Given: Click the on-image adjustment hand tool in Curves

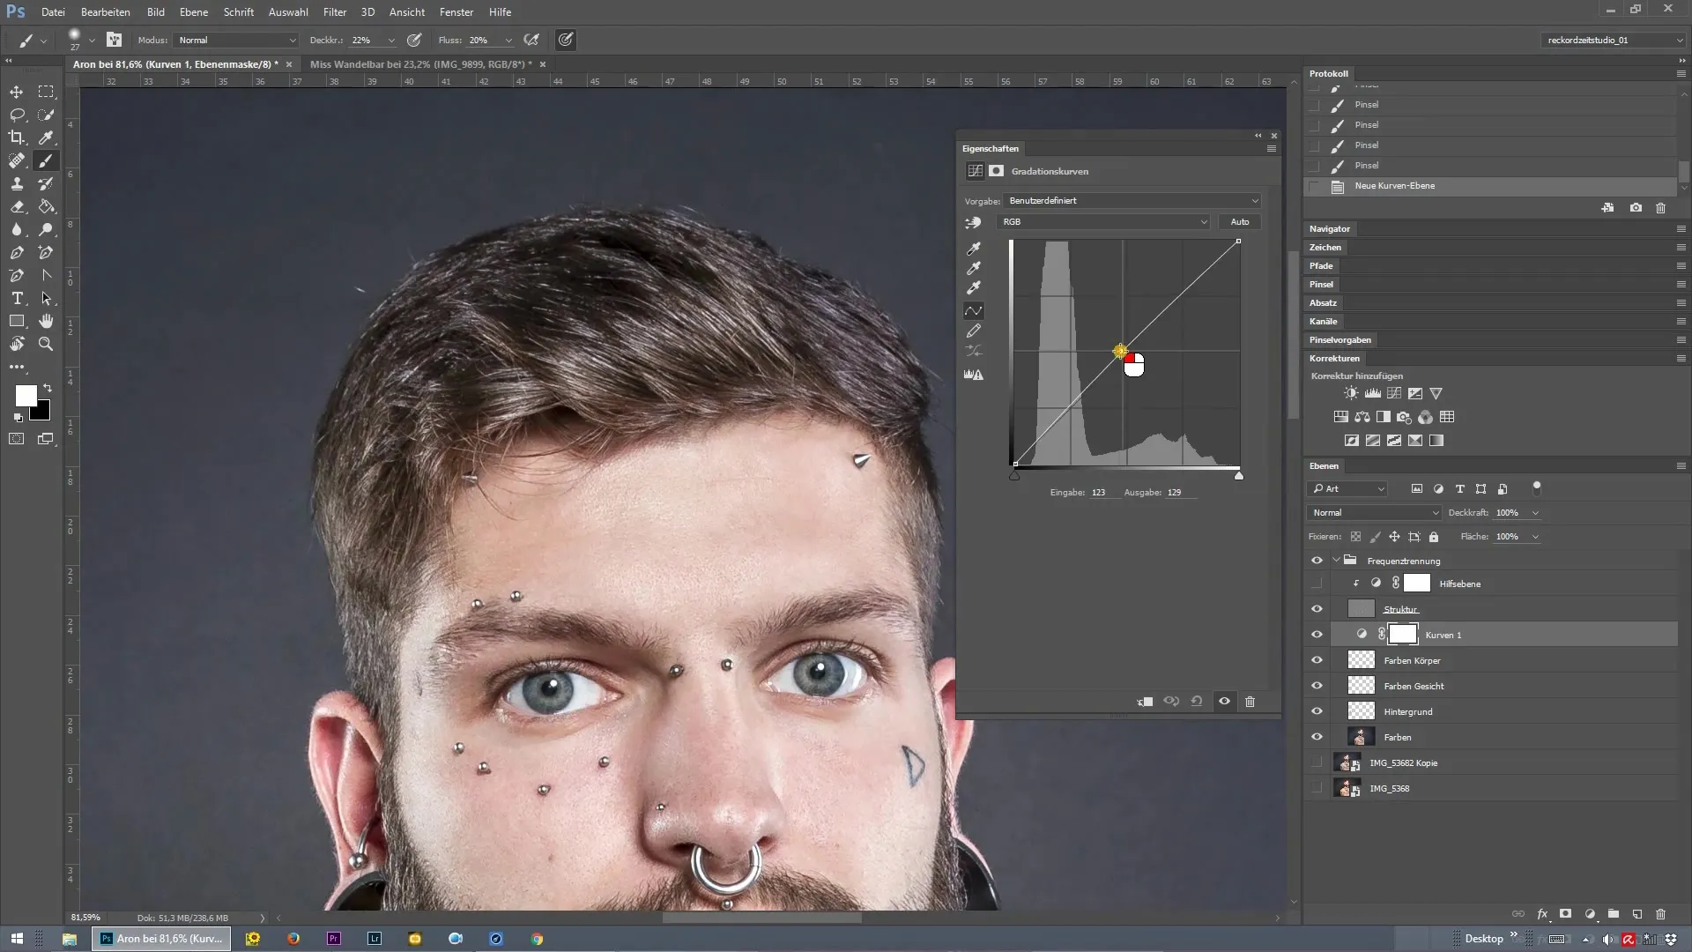Looking at the screenshot, I should coord(973,223).
